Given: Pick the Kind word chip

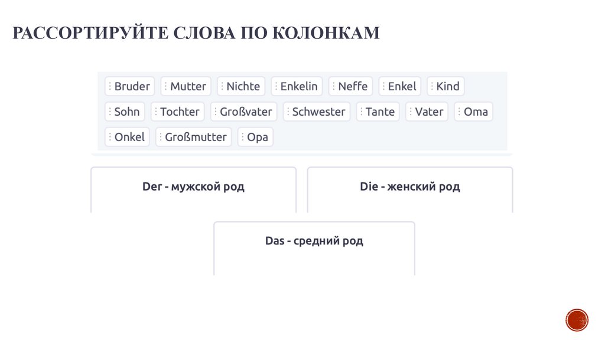Looking at the screenshot, I should [x=447, y=86].
